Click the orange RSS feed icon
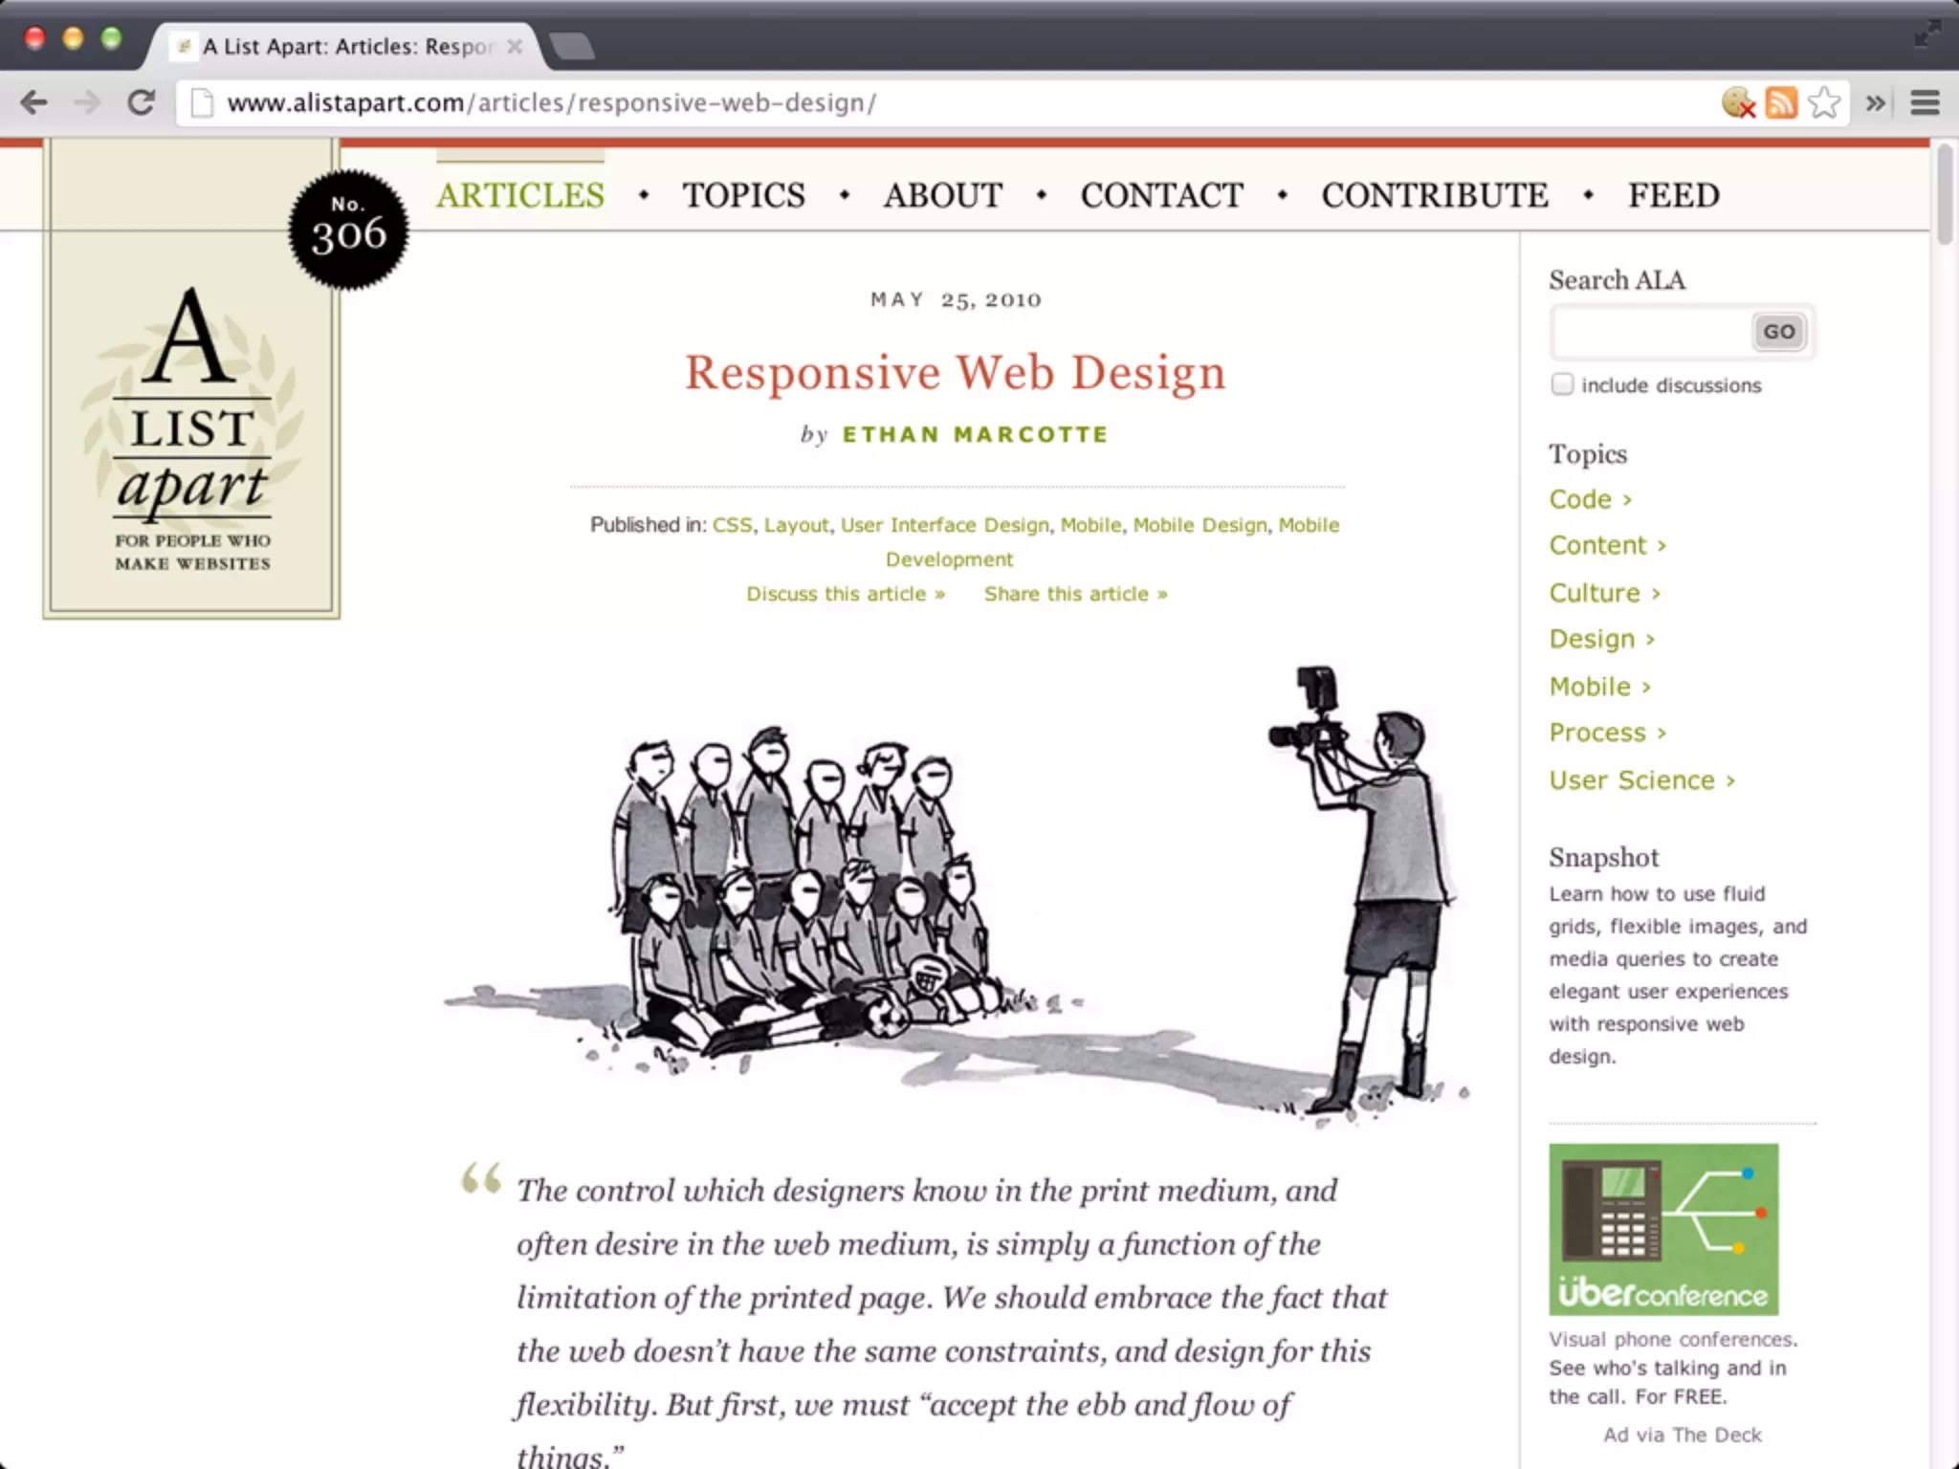Viewport: 1959px width, 1469px height. click(x=1780, y=102)
